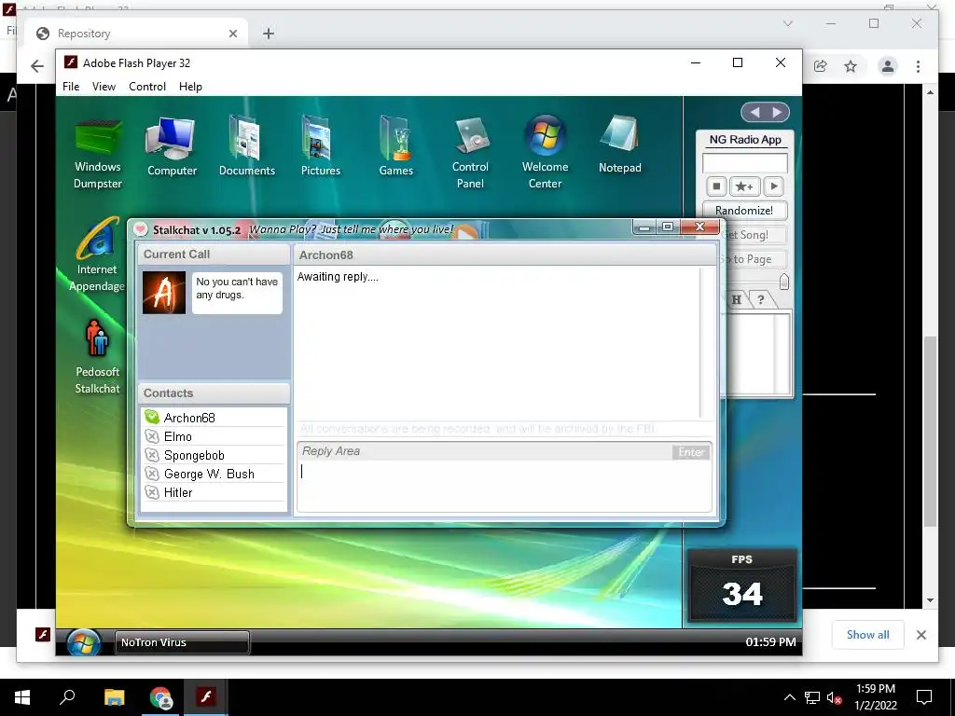Open the Flash Player Help menu
This screenshot has height=716, width=955.
pos(190,87)
